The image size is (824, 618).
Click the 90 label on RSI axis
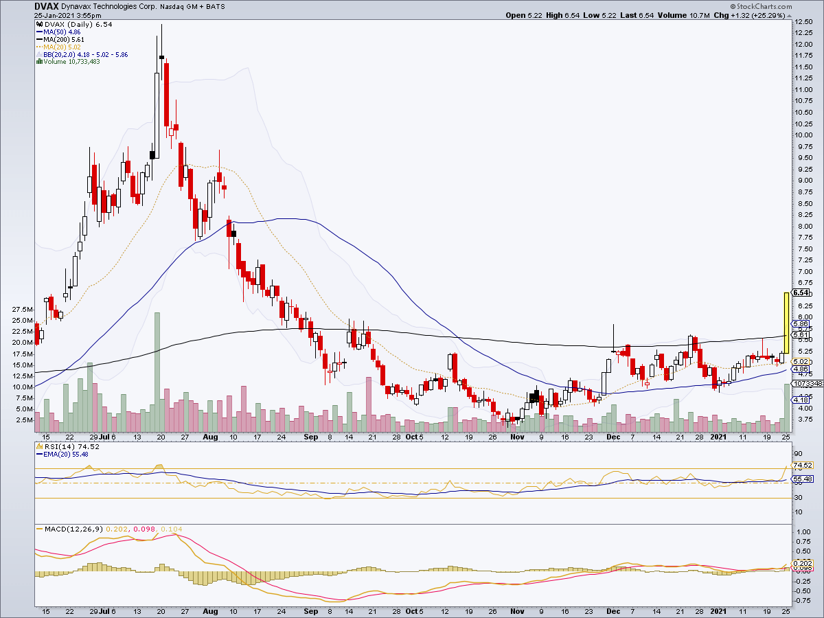[x=798, y=453]
